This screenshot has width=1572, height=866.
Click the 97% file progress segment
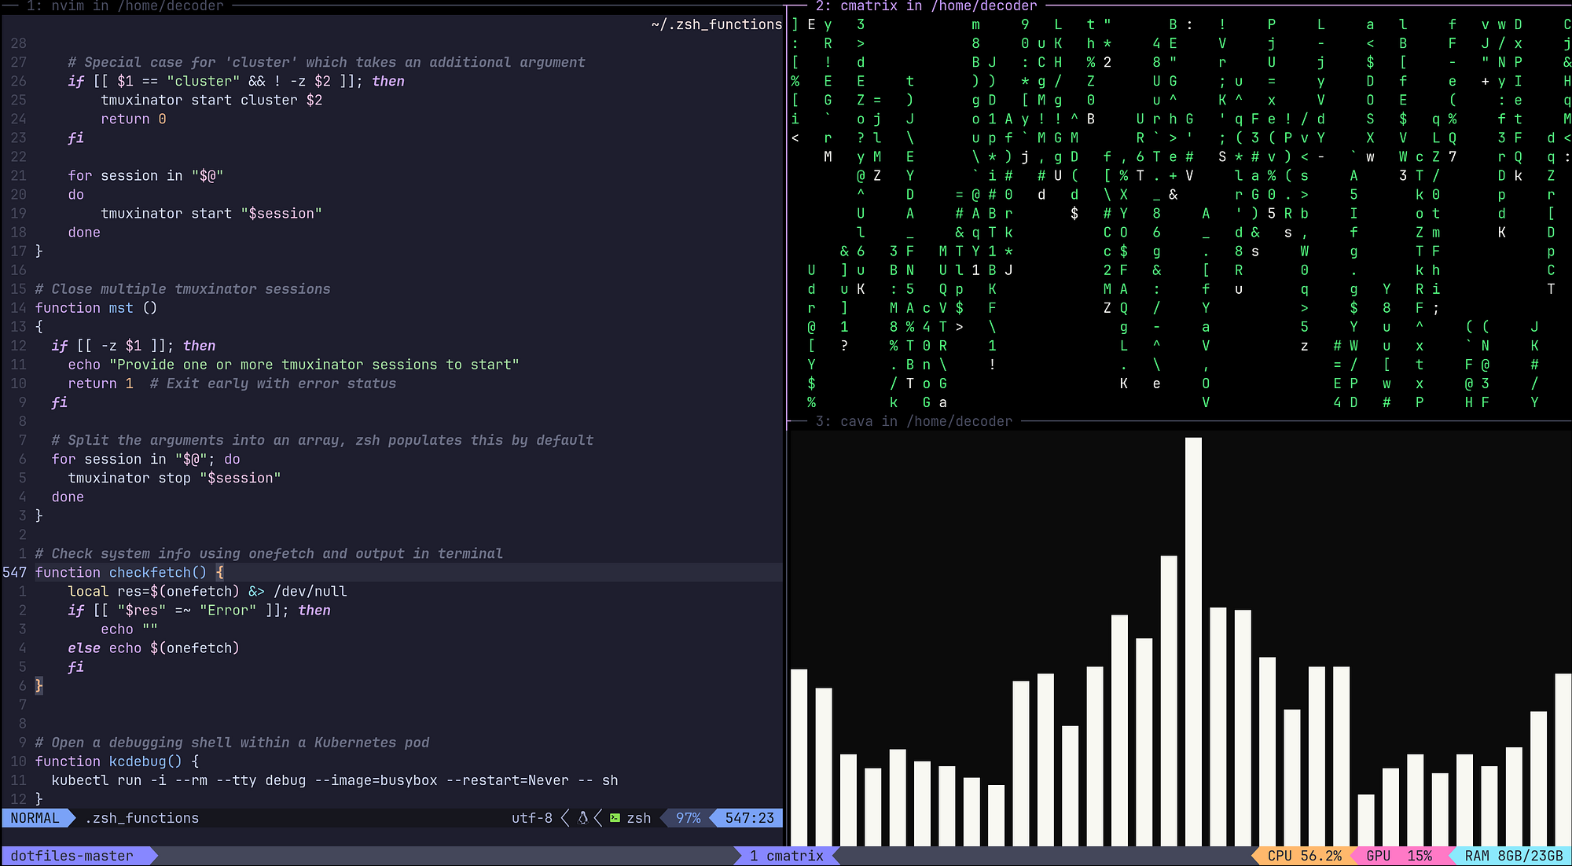click(x=688, y=818)
